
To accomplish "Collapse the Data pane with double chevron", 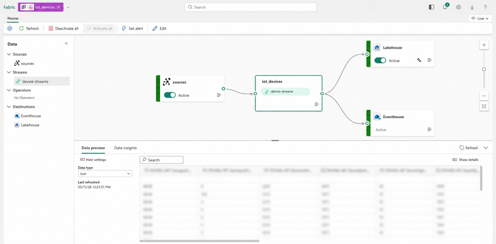I will coord(66,44).
